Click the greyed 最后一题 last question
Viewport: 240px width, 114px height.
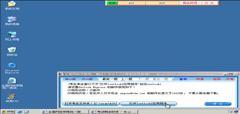(160, 79)
